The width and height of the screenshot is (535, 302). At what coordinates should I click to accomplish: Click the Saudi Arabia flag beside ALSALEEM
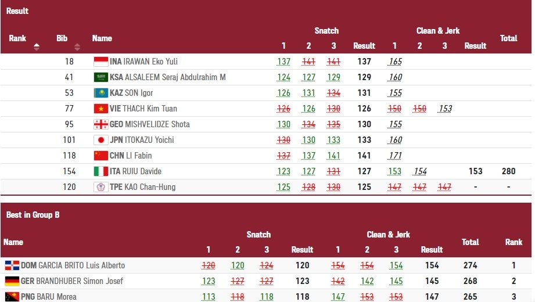tap(100, 77)
